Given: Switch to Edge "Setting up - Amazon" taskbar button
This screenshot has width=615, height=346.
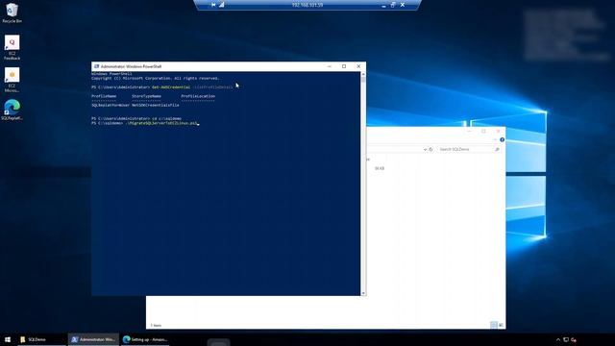Looking at the screenshot, I should point(145,339).
